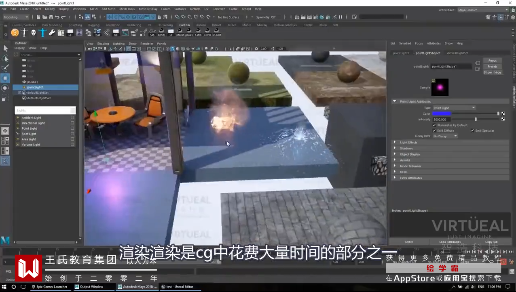Viewport: 516px width, 292px height.
Task: Open the pointLight1 attribute tab
Action: (401, 53)
